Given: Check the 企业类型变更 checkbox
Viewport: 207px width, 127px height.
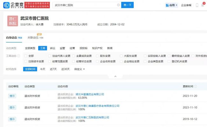Looking at the screenshot, I should click(145, 61).
